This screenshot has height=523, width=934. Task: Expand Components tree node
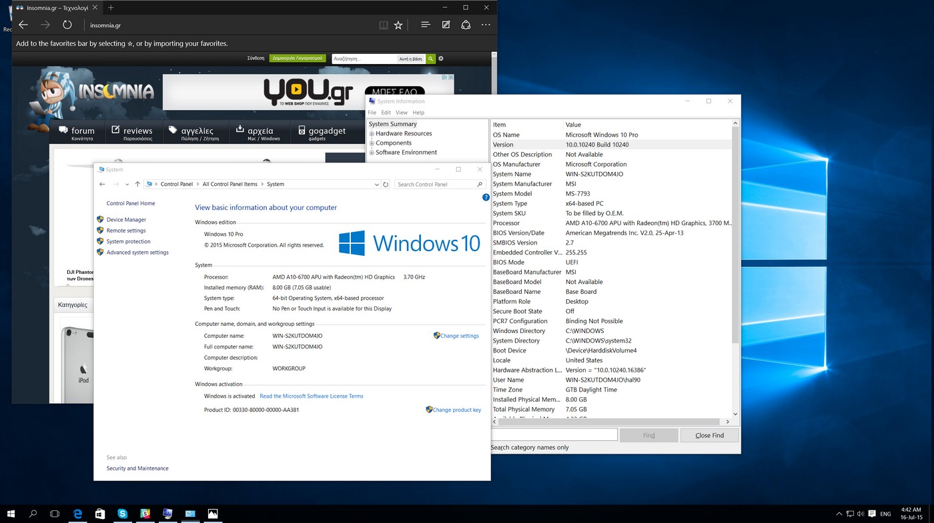pos(372,143)
